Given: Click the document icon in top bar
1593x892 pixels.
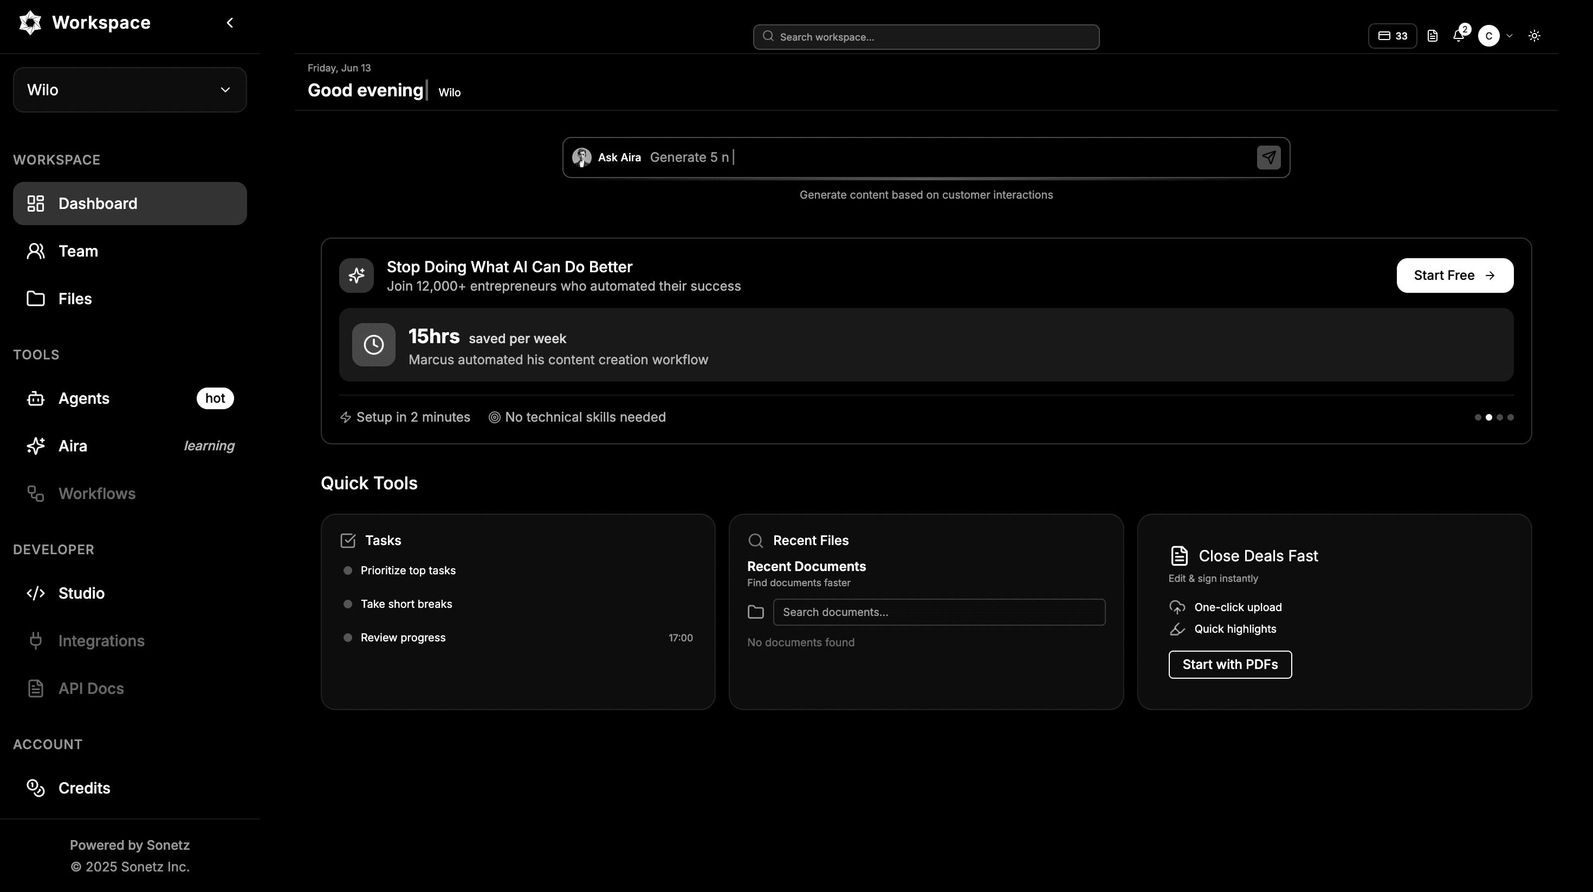Looking at the screenshot, I should click(x=1432, y=36).
